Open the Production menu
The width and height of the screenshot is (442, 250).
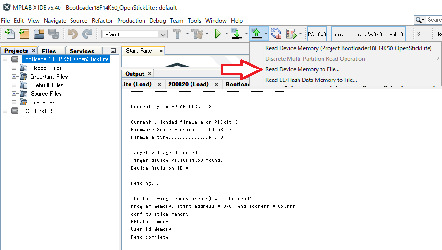pyautogui.click(x=131, y=21)
